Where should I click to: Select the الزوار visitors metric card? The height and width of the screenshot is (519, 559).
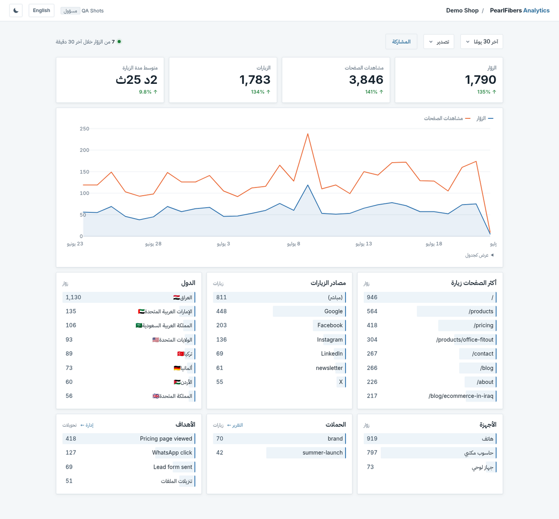click(x=449, y=80)
